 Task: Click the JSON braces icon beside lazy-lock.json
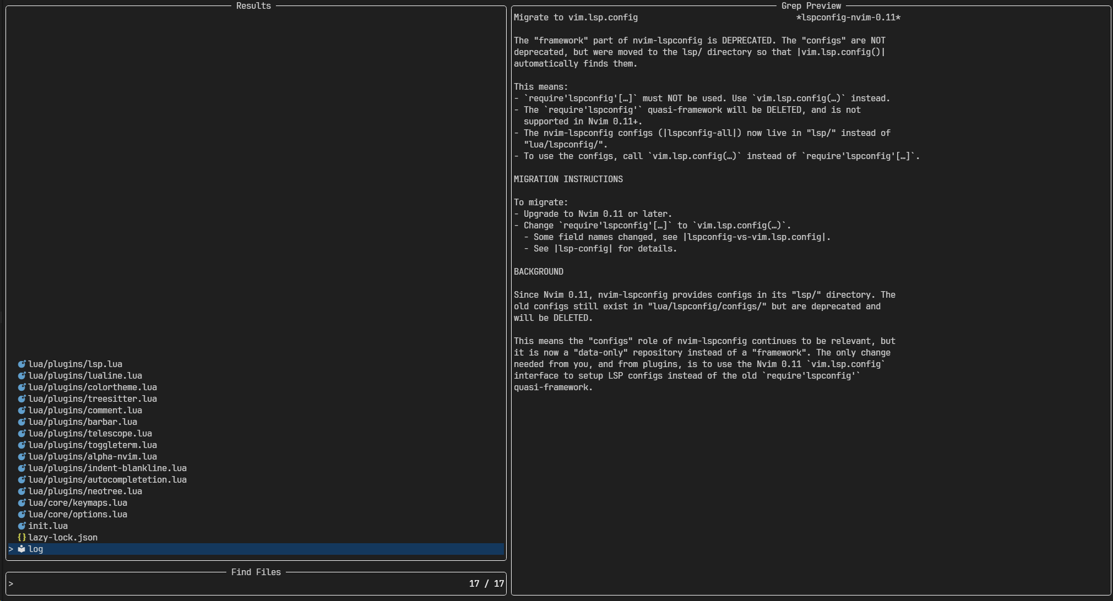(x=22, y=537)
